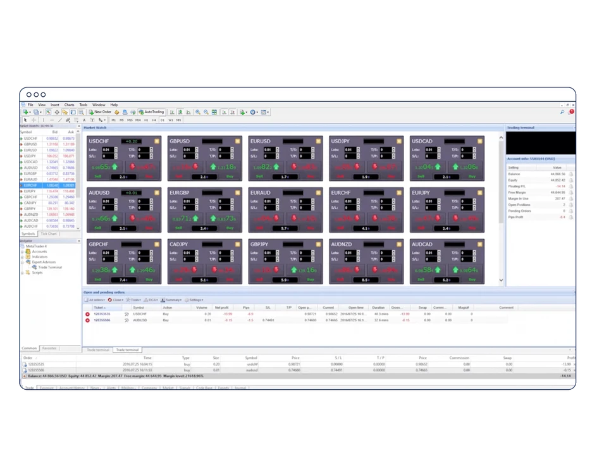
Task: Click the bell icon next to Floating P/L
Action: (x=571, y=187)
